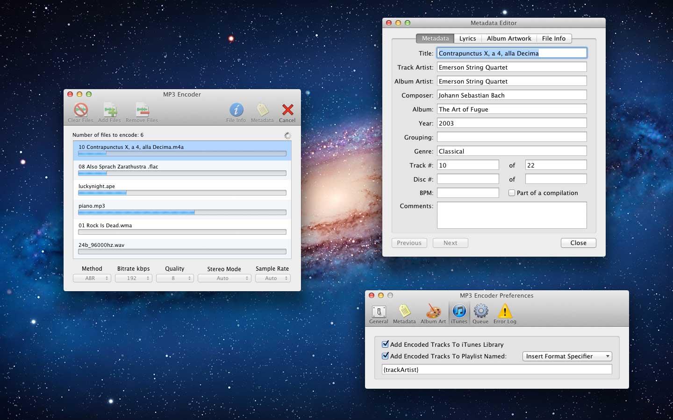Select the Add Files icon
The image size is (673, 420).
click(x=109, y=112)
